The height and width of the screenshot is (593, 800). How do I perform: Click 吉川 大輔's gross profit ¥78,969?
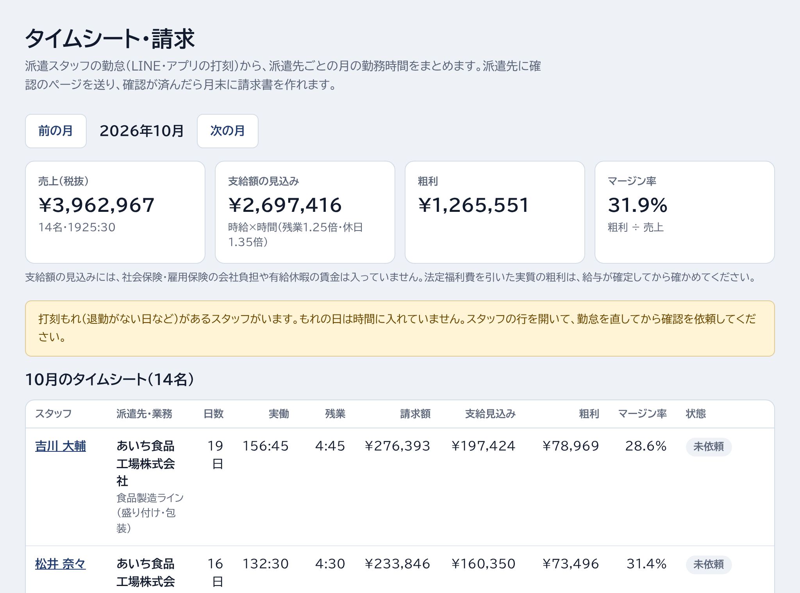tap(571, 446)
